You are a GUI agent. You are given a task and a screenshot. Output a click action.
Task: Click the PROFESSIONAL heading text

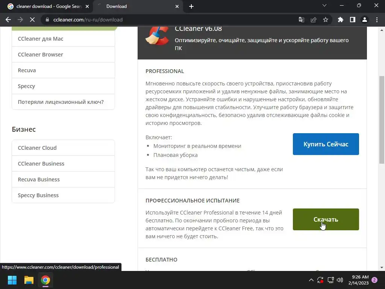pos(165,71)
